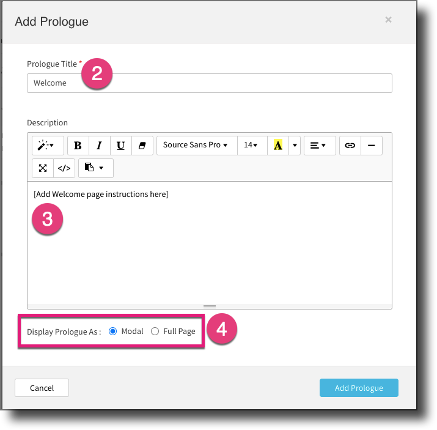Click the eraser remove font style icon
The width and height of the screenshot is (437, 430).
pyautogui.click(x=142, y=146)
